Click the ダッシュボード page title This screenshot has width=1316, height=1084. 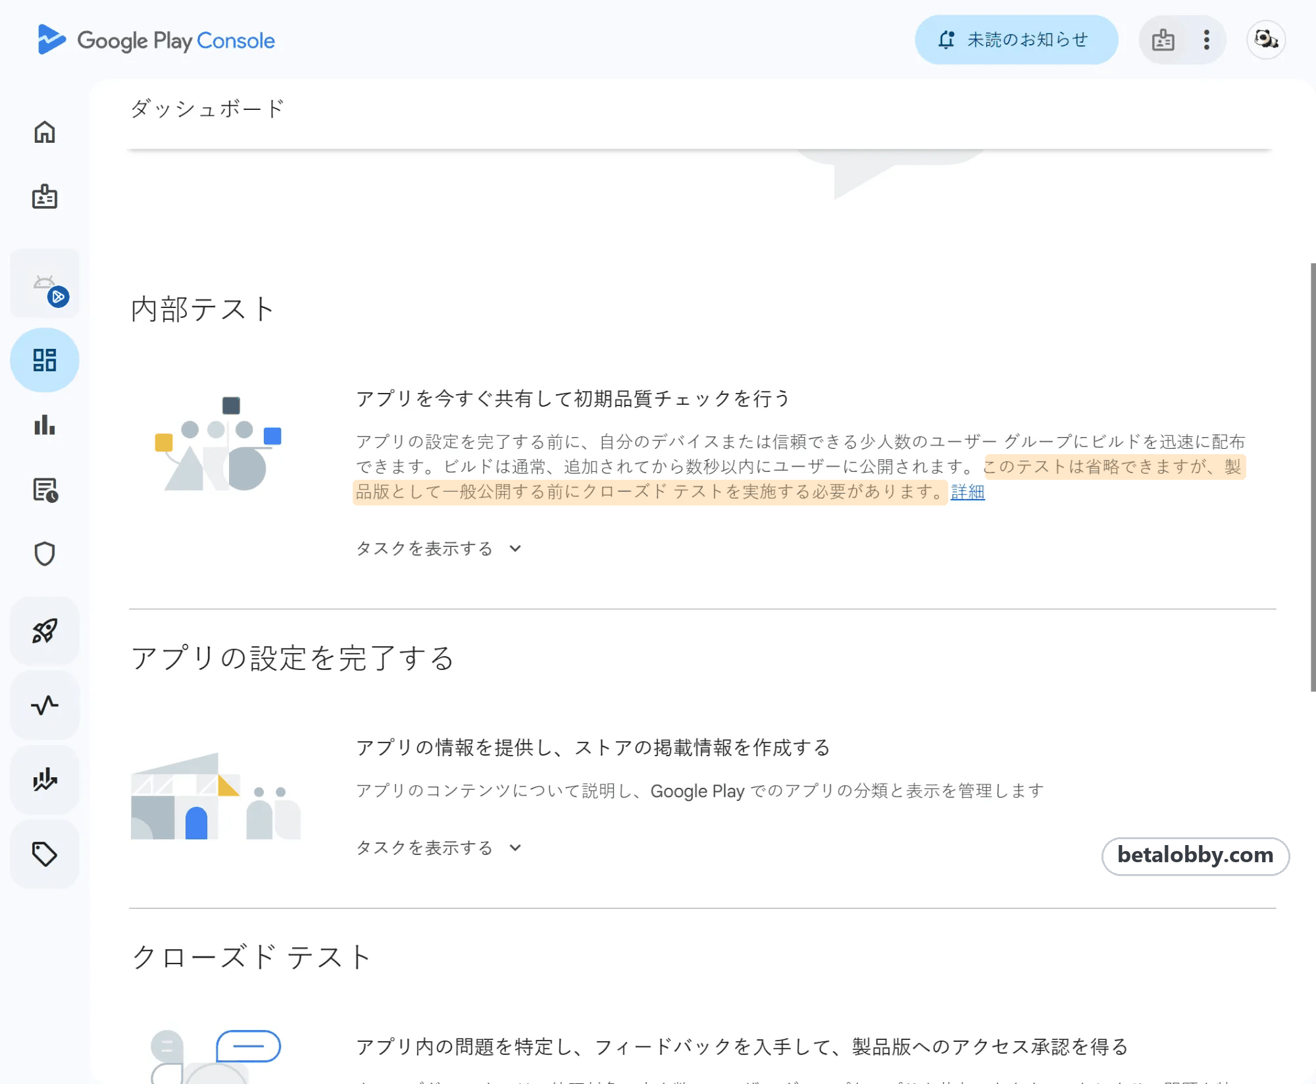207,109
